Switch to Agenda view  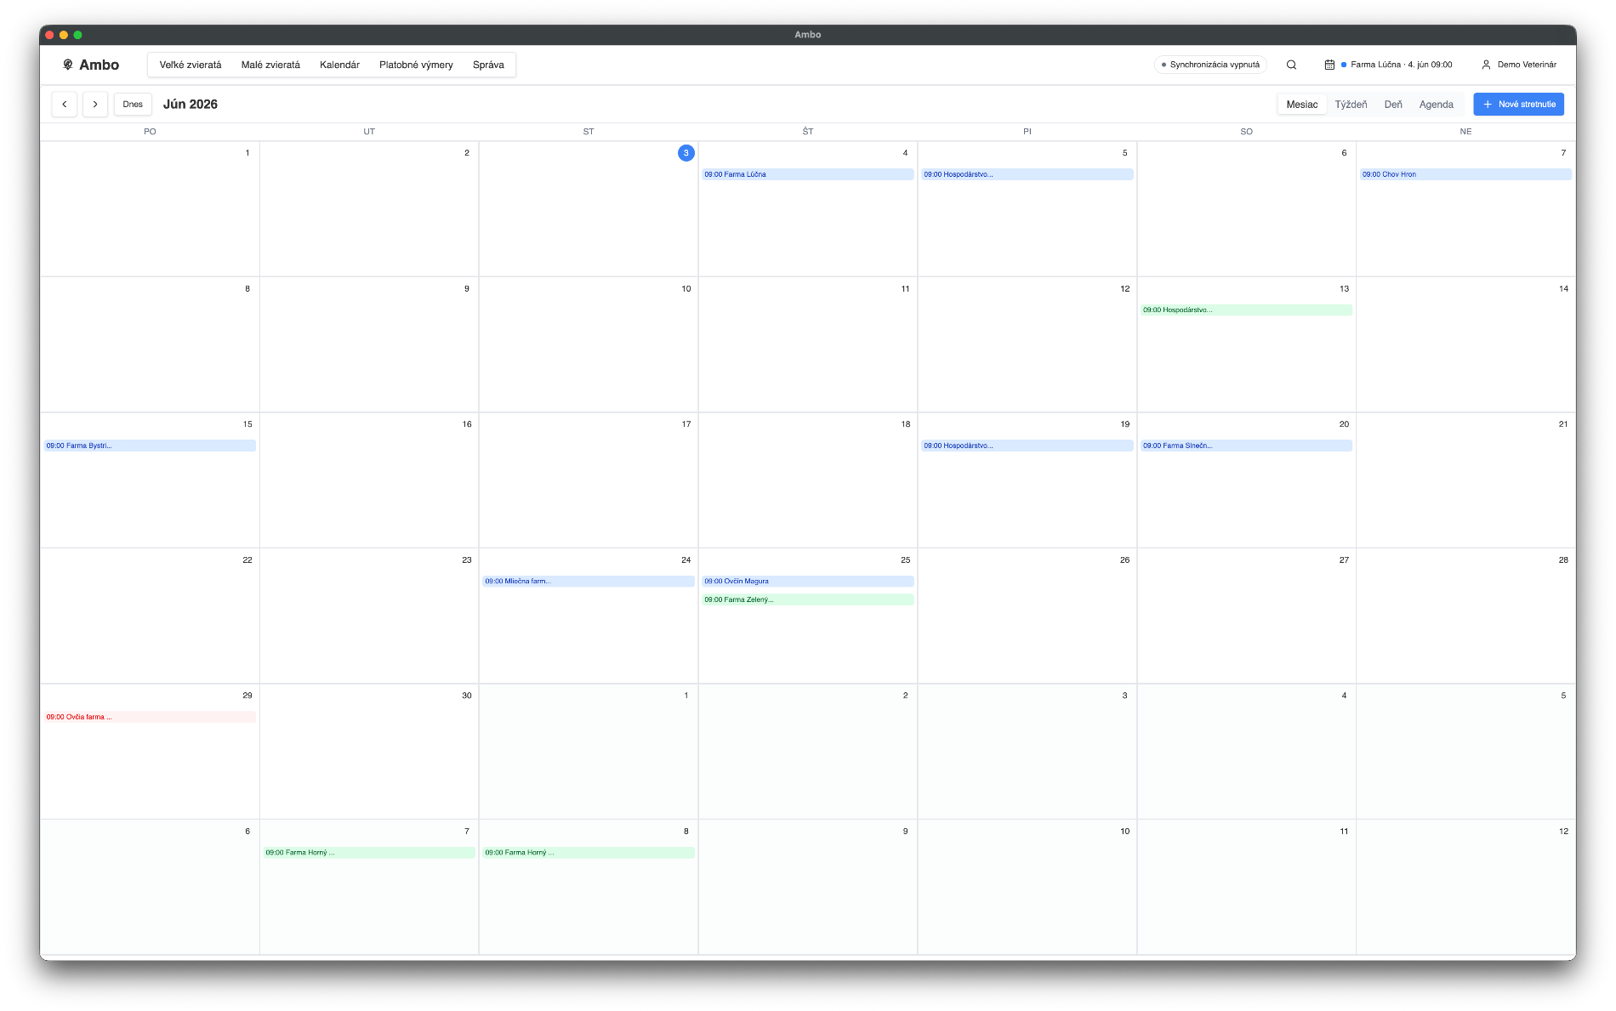pyautogui.click(x=1436, y=104)
